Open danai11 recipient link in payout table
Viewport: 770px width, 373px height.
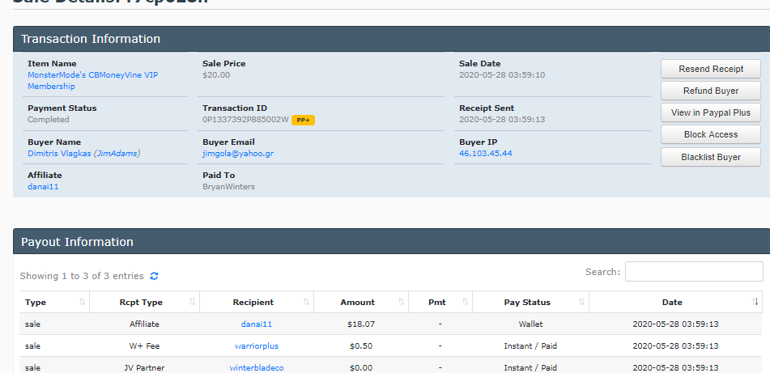(257, 324)
